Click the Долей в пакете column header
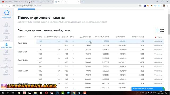 [x=86, y=37]
